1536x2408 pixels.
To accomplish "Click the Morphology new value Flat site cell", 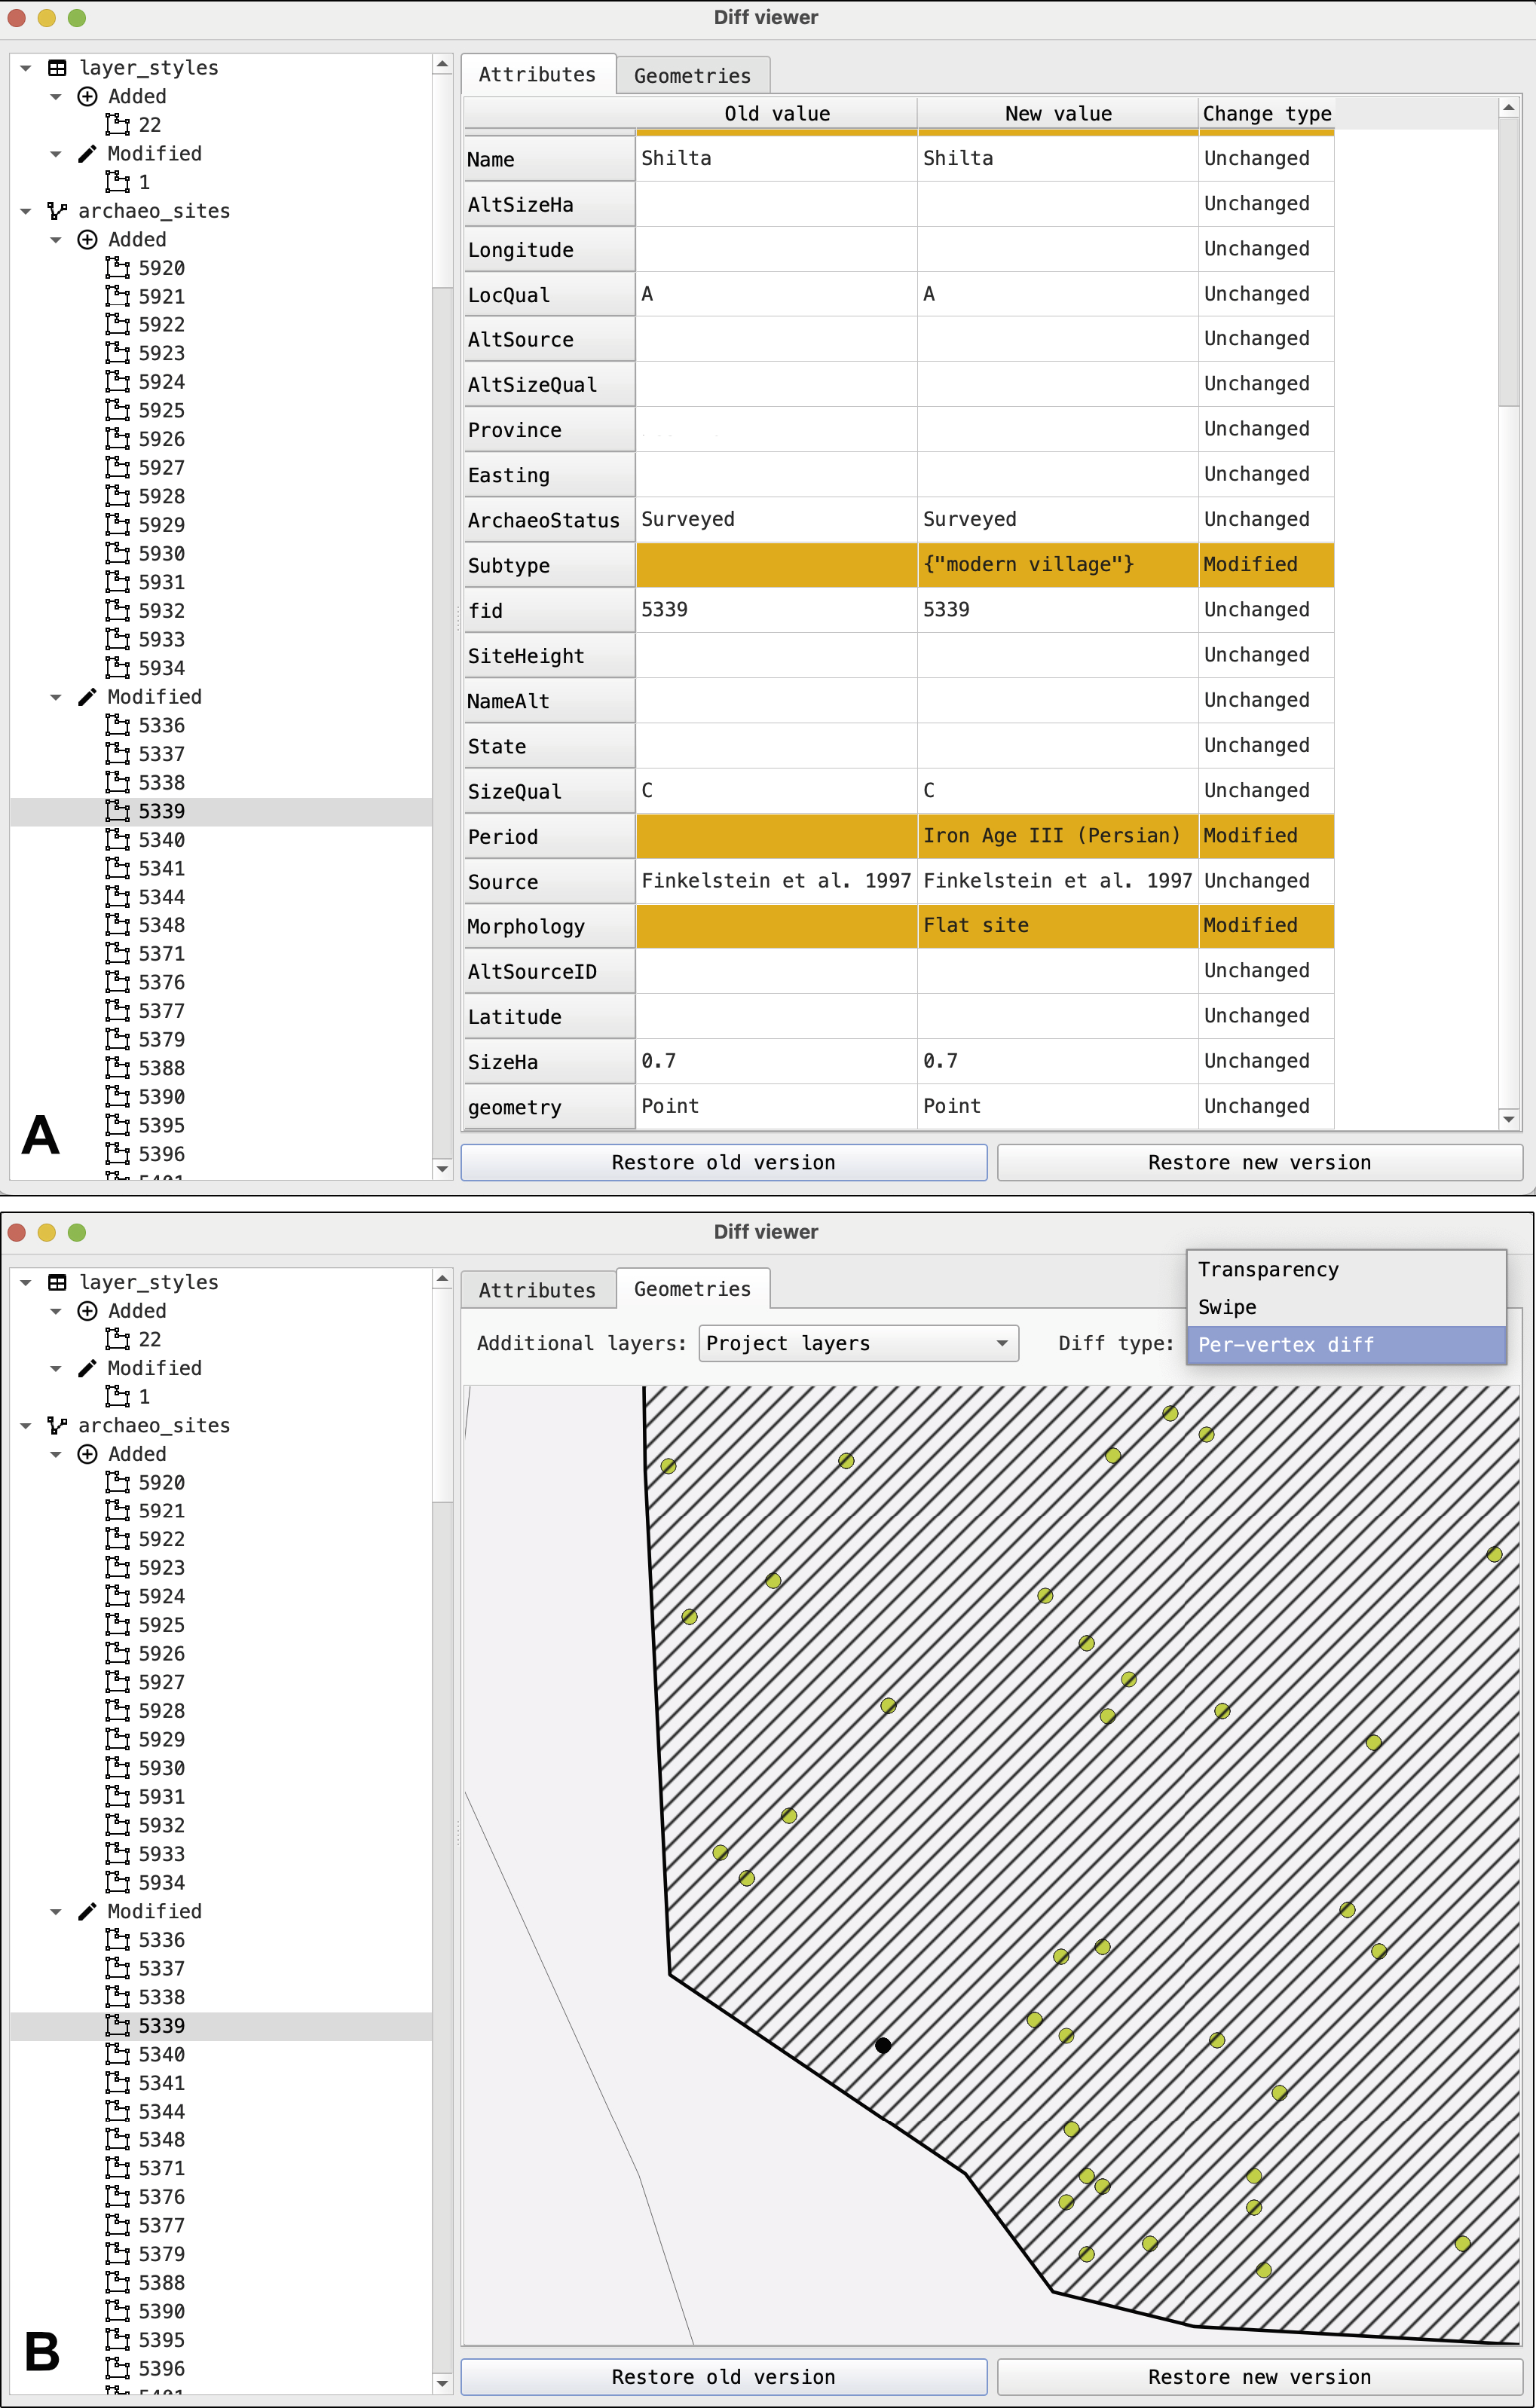I will click(1057, 925).
